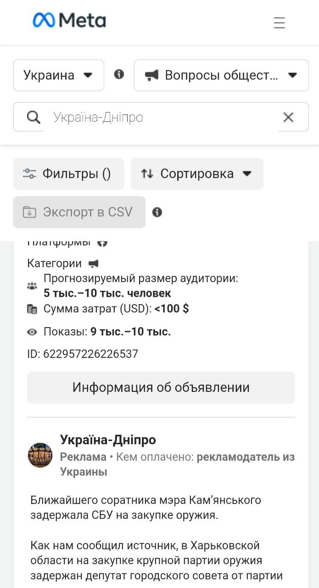The image size is (319, 588).
Task: Open the Фильтры () panel
Action: pyautogui.click(x=68, y=174)
